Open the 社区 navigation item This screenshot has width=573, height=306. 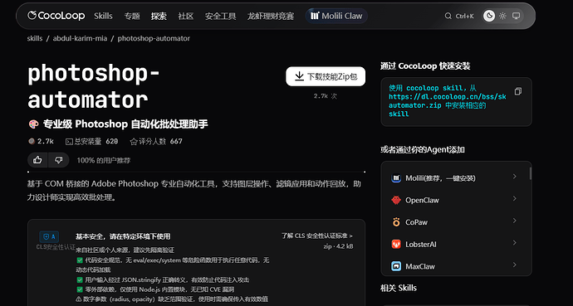[186, 16]
